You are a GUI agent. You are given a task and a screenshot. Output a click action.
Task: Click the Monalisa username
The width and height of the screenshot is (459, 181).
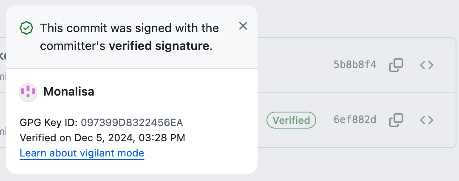coord(69,92)
